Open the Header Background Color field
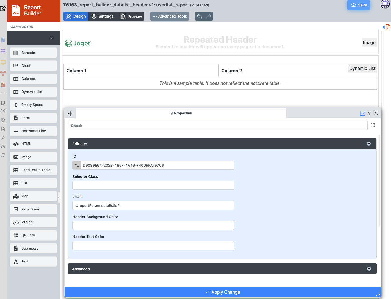 153,225
